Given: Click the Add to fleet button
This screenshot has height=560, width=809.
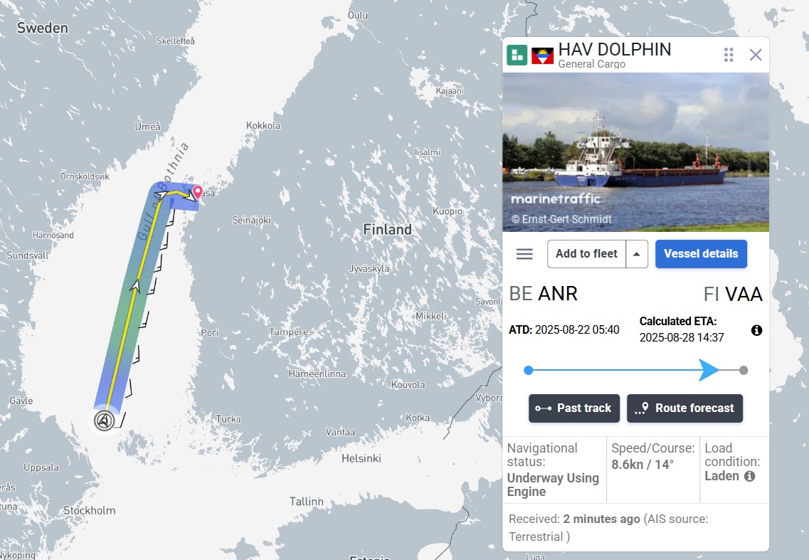Looking at the screenshot, I should [x=586, y=254].
